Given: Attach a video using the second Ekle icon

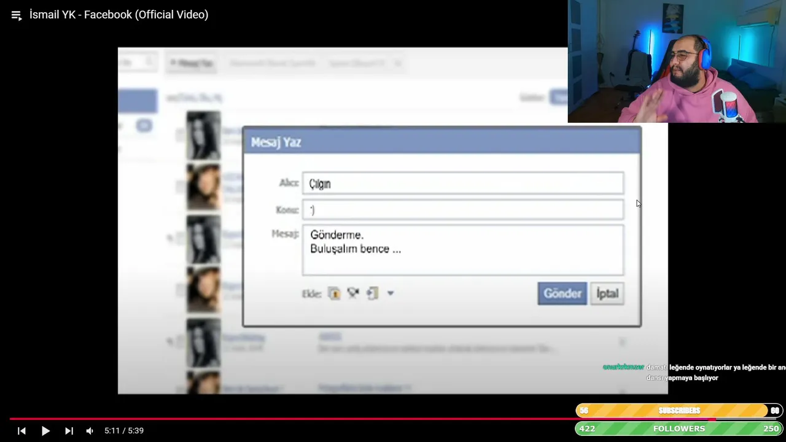Looking at the screenshot, I should click(x=353, y=293).
